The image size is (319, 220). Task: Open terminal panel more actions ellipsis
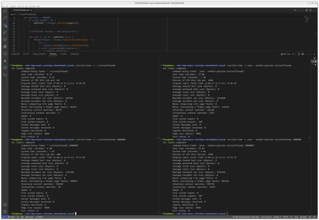click(306, 54)
